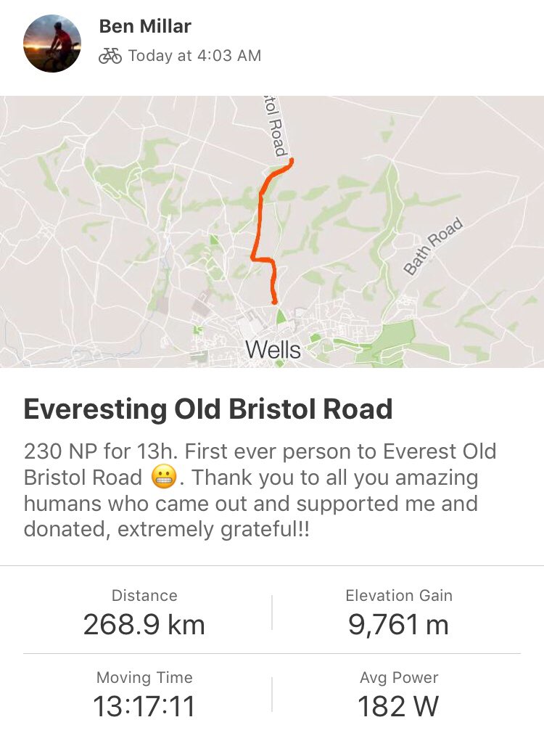The image size is (544, 733).
Task: Select the Distance 268.9 km stat
Action: (144, 613)
